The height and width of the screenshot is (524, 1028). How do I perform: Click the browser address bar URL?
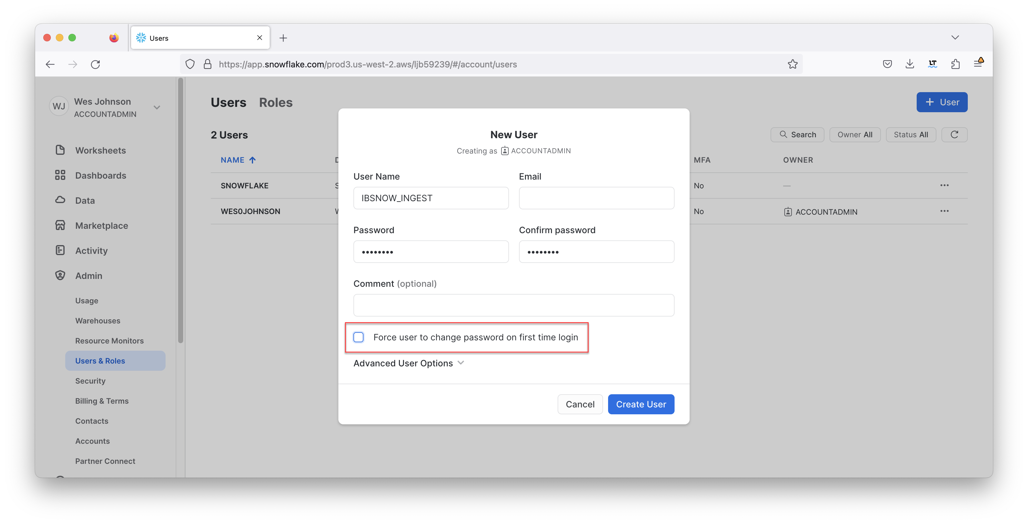click(368, 64)
